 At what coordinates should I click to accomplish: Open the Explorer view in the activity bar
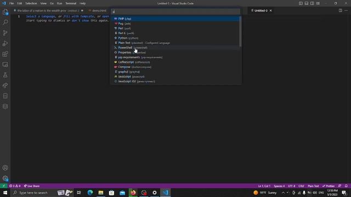5,12
